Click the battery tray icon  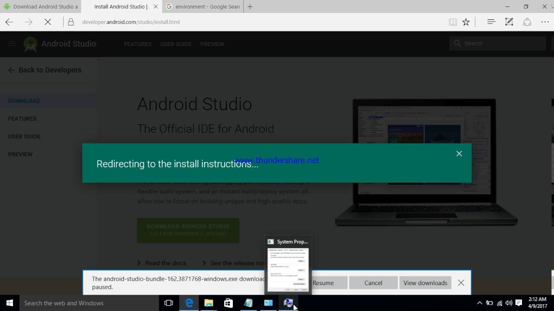point(490,303)
